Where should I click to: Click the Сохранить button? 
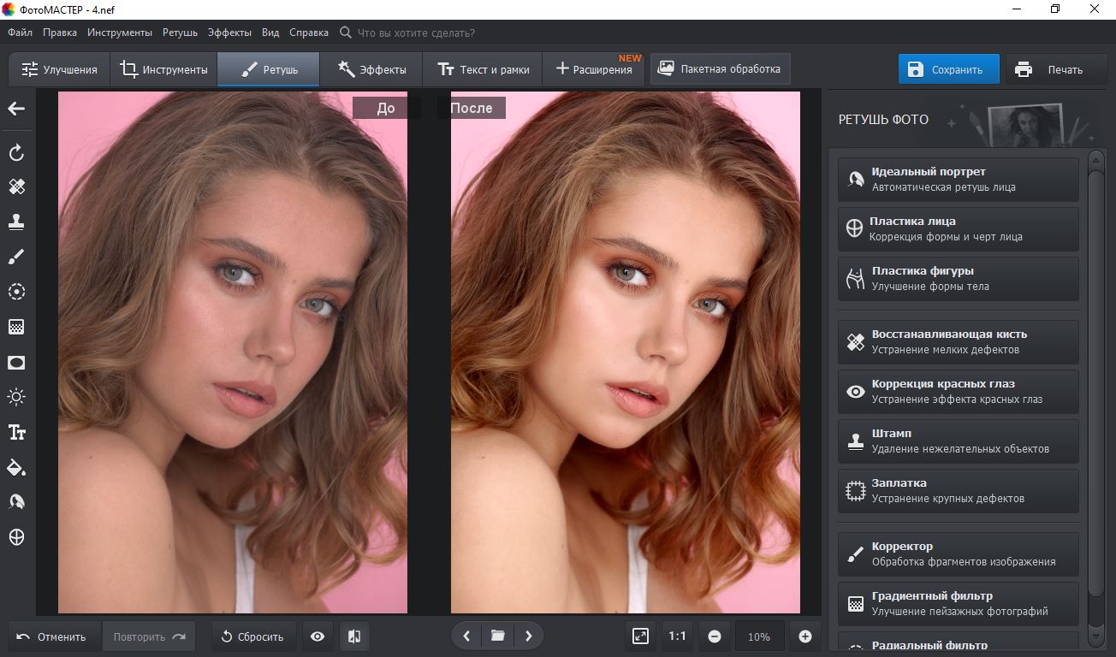pos(948,69)
